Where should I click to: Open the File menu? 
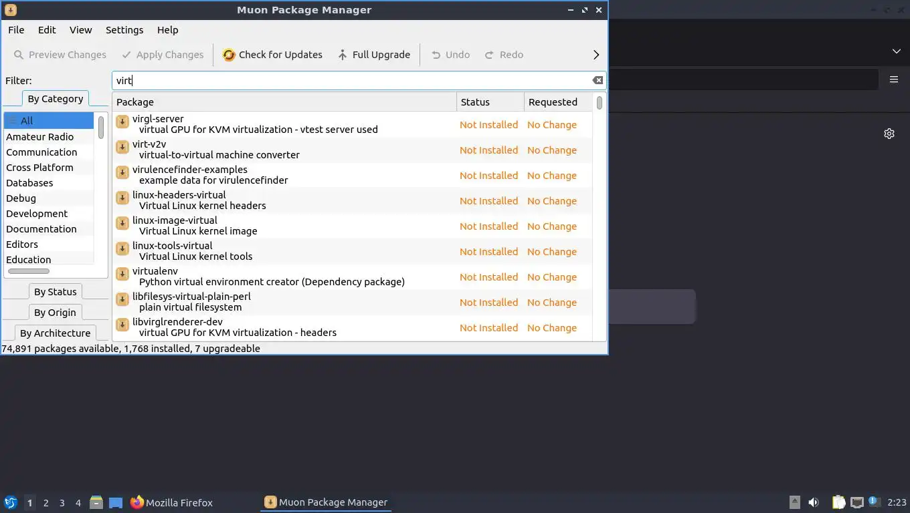16,30
